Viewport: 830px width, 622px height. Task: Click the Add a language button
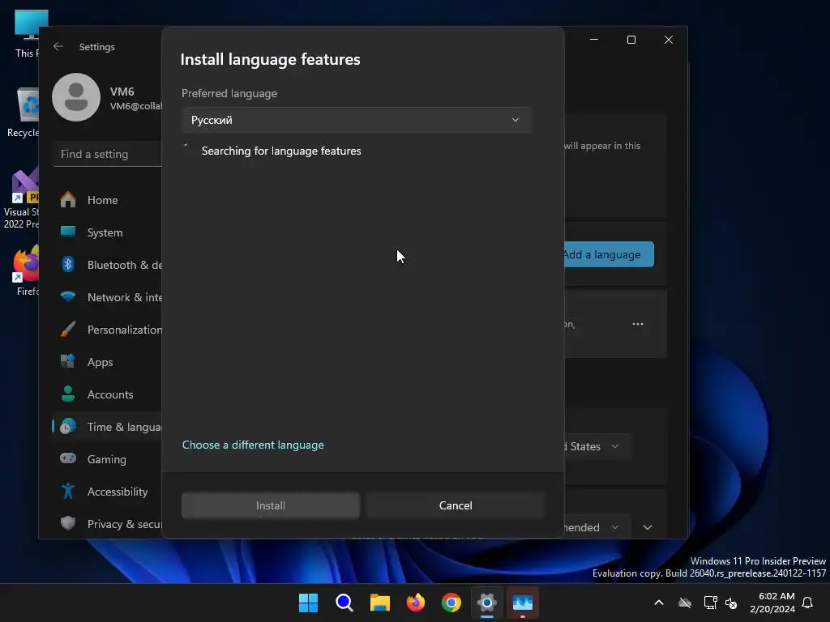608,254
